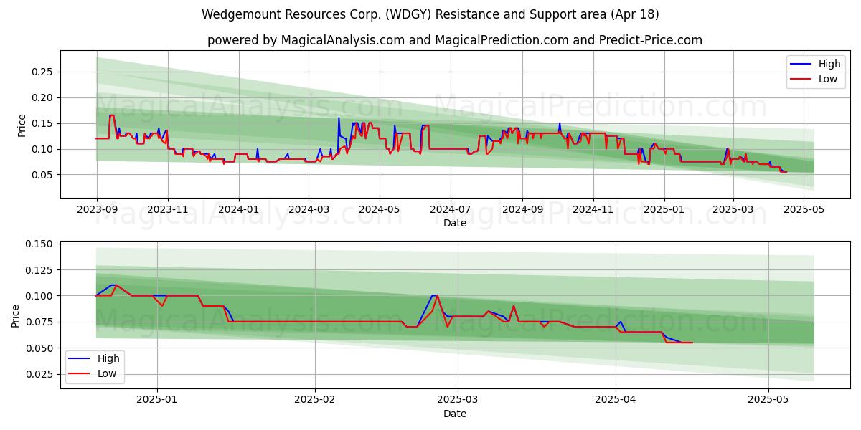Click the 2025-05 tick label on bottom chart
861x430 pixels.
[768, 400]
